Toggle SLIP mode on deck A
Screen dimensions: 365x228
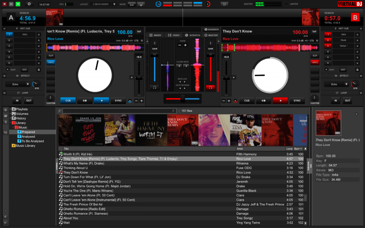coord(51,56)
